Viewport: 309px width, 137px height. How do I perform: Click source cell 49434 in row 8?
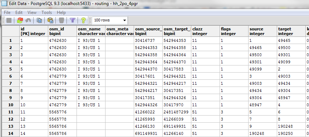tap(263, 90)
